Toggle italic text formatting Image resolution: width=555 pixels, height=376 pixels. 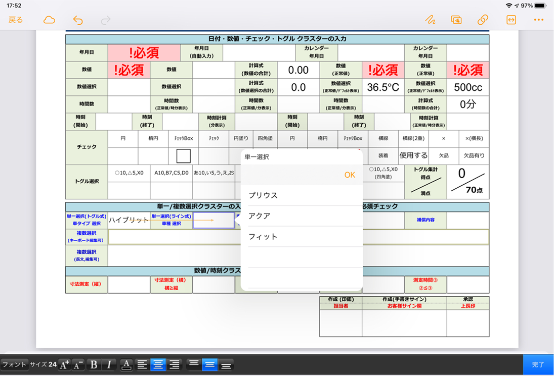(x=109, y=365)
